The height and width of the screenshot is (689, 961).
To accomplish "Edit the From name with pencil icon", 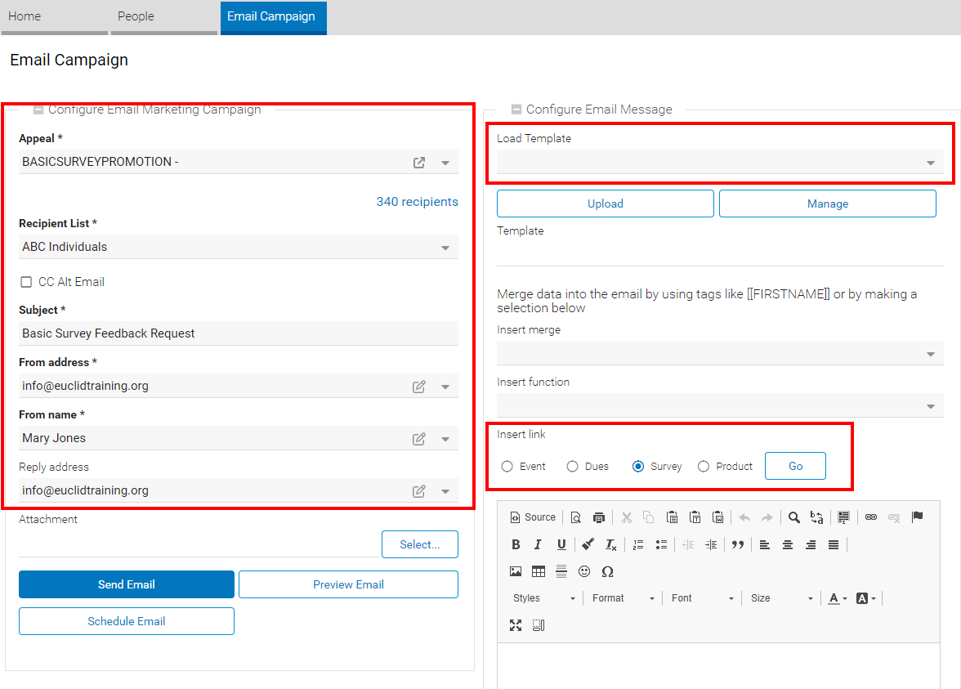I will tap(419, 439).
